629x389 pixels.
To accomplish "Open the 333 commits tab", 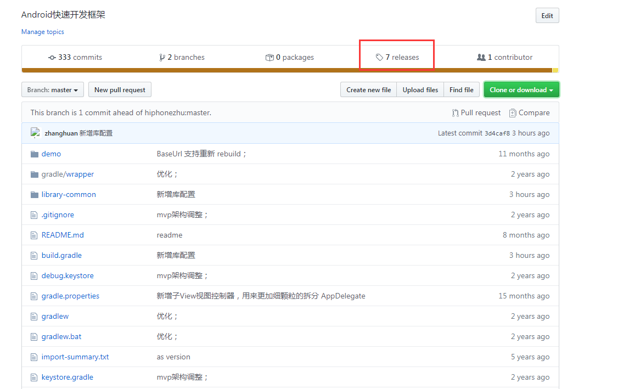I will [x=75, y=58].
